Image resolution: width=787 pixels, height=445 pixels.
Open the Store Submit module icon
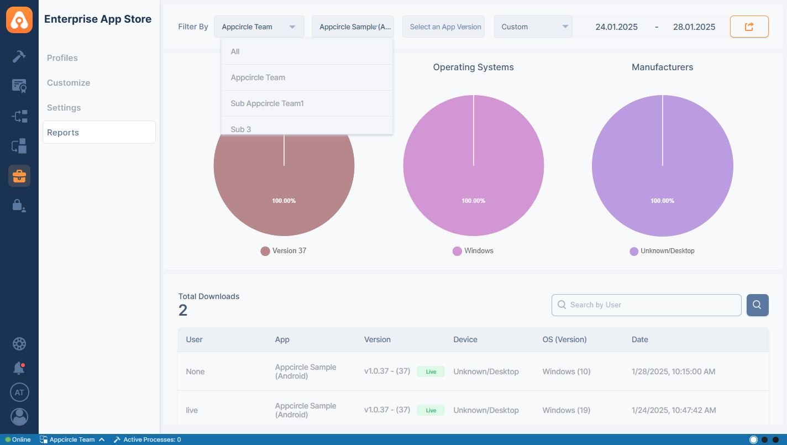tap(19, 146)
